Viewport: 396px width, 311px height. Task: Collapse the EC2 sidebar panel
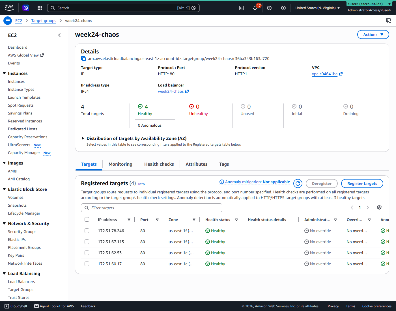pos(59,35)
